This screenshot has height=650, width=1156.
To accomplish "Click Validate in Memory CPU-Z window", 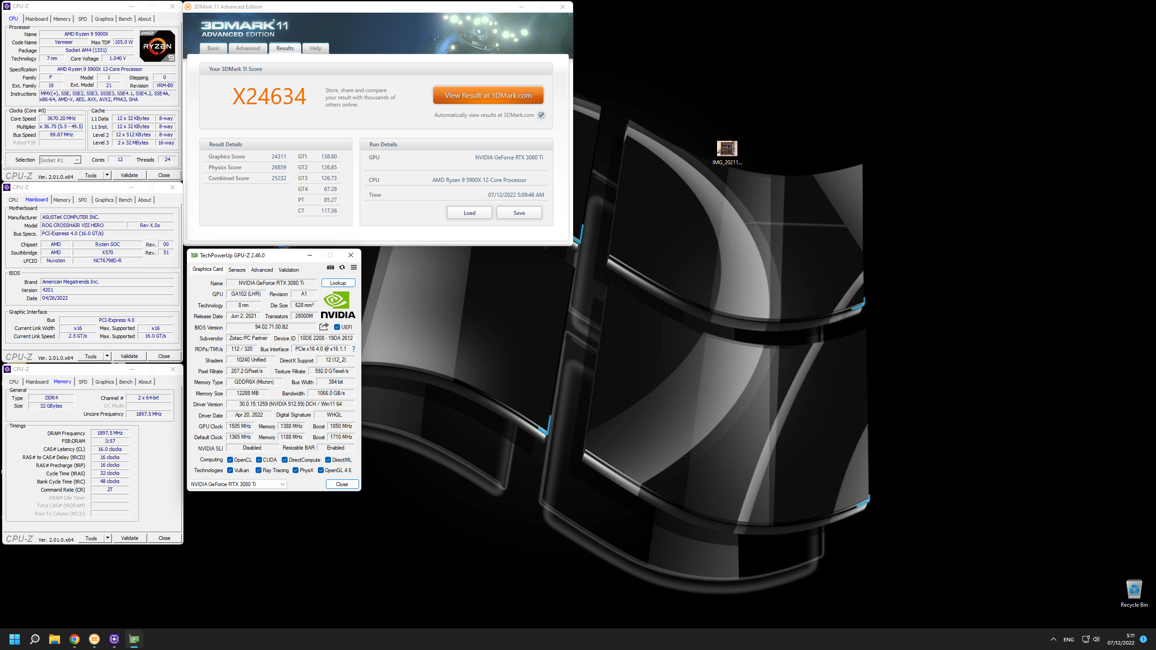I will (x=130, y=538).
